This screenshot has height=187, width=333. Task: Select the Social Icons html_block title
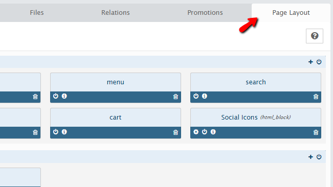tap(256, 118)
